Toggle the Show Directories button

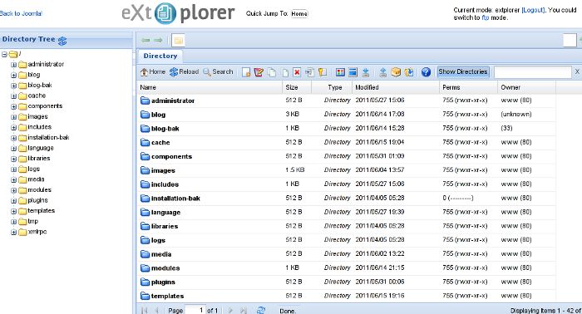463,71
